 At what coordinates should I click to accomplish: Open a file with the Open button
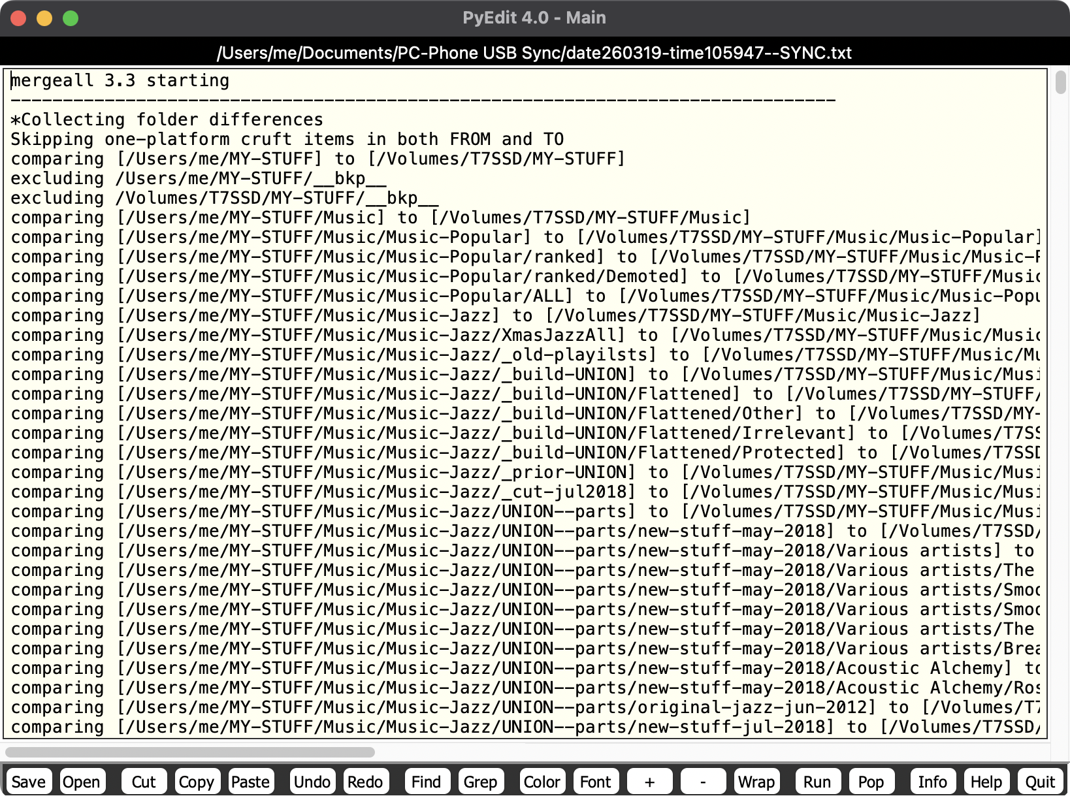[x=82, y=782]
